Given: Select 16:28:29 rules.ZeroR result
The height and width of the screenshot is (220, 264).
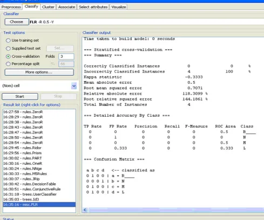Looking at the screenshot, I should tap(39, 117).
